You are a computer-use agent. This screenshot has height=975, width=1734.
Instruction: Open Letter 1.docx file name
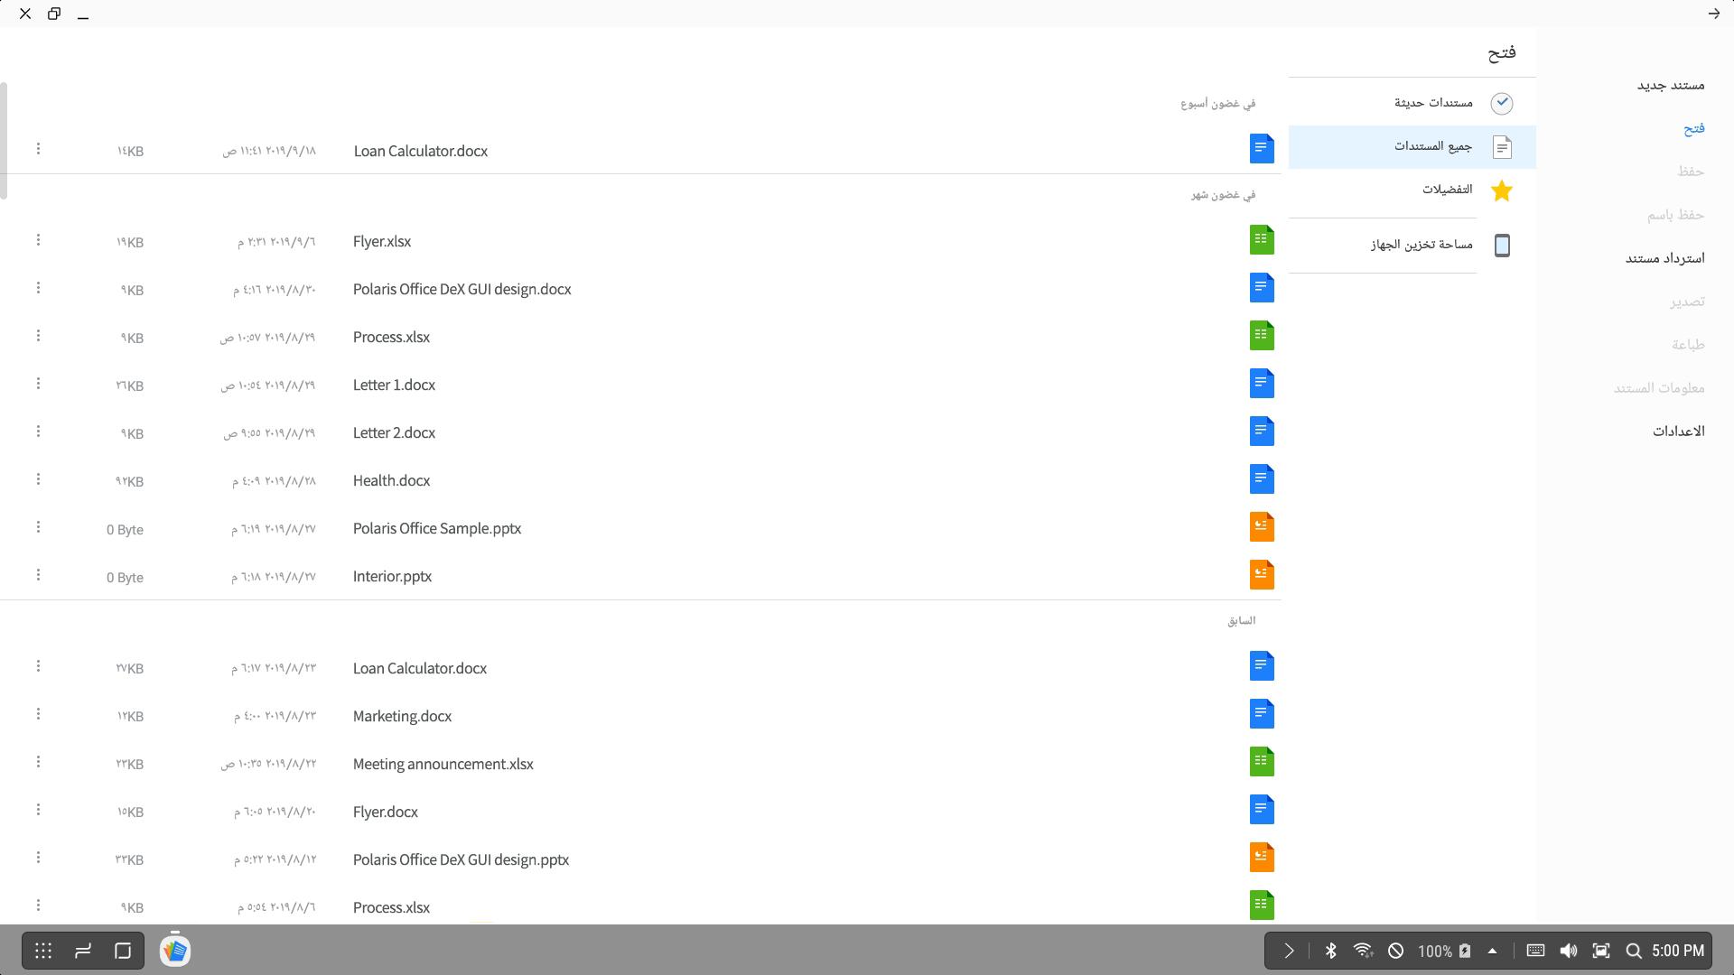394,385
